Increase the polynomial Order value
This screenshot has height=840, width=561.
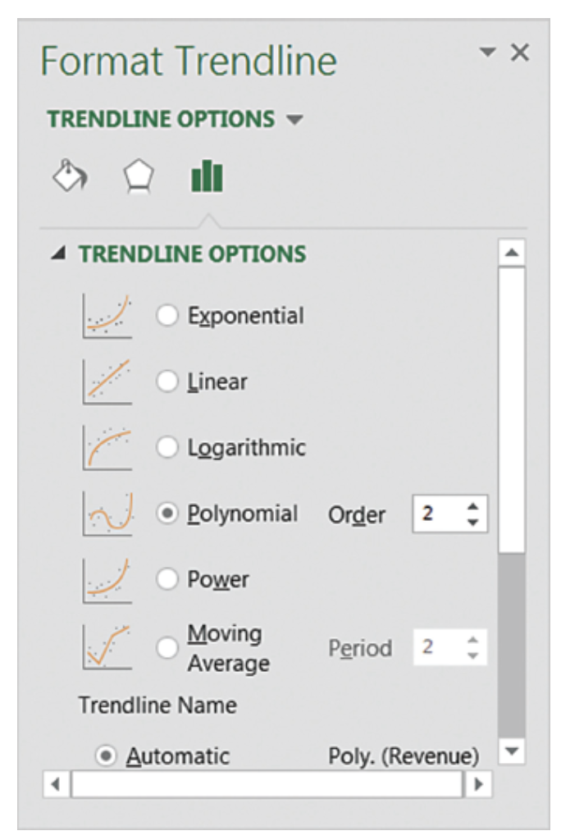(472, 508)
